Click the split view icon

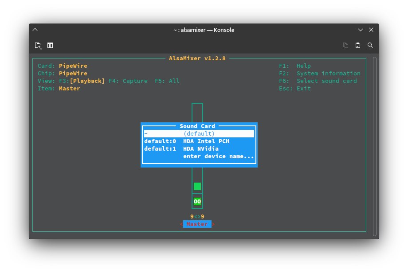(50, 45)
